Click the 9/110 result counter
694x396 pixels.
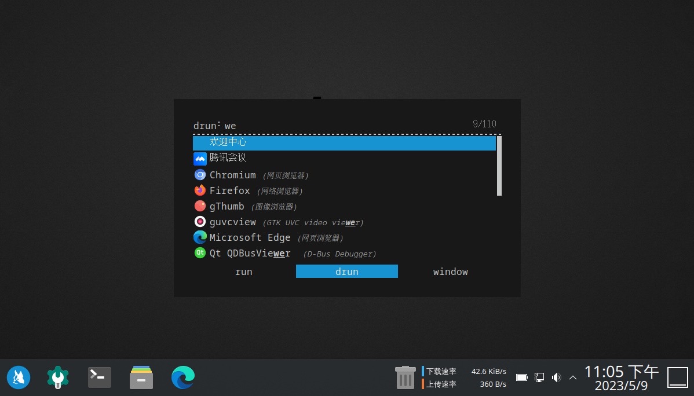point(484,124)
